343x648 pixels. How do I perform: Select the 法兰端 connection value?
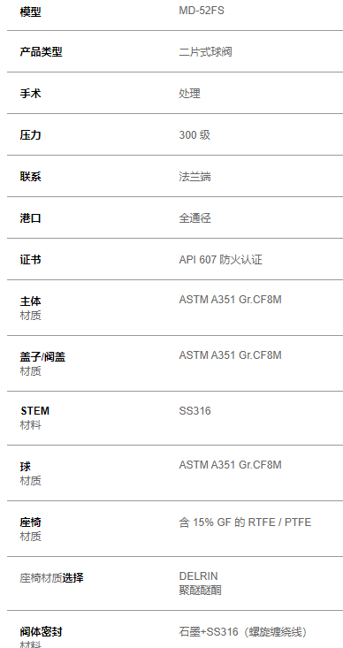pos(195,177)
